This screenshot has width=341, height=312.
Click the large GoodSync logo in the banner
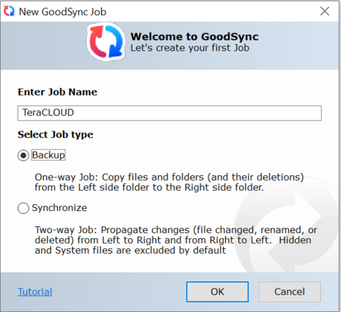coord(106,42)
